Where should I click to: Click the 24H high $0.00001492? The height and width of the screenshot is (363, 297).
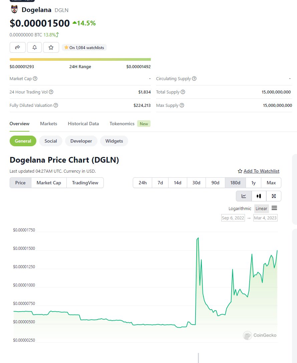[138, 67]
